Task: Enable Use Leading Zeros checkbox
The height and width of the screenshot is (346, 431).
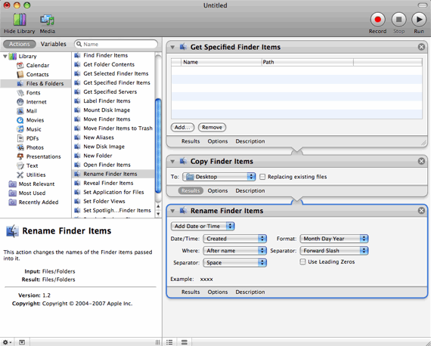Action: point(302,261)
